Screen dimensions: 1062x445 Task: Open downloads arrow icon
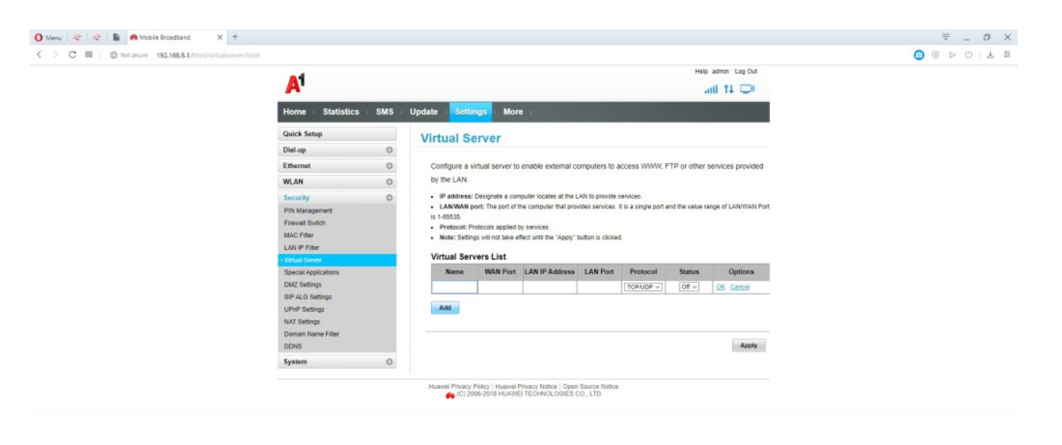990,55
